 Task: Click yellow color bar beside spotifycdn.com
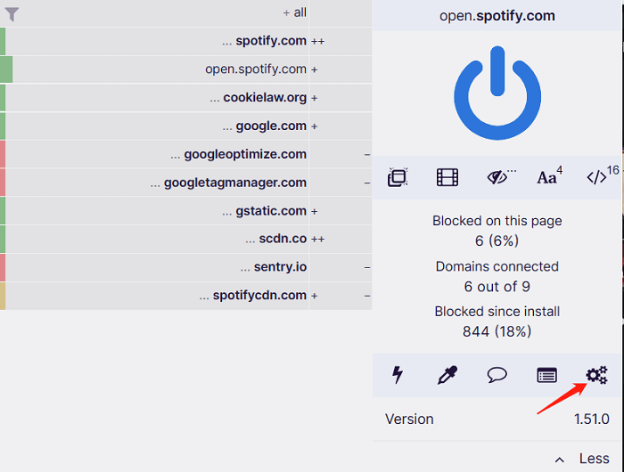tap(3, 296)
